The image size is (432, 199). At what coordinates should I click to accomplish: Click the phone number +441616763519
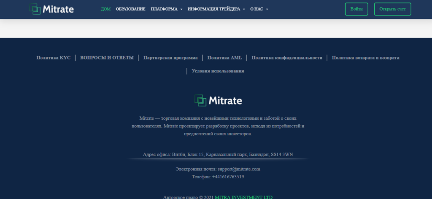pyautogui.click(x=228, y=177)
